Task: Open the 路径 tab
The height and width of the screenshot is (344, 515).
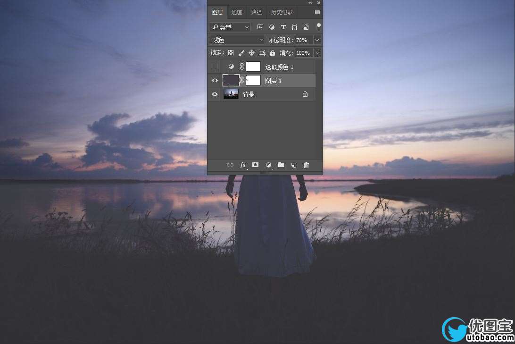Action: [x=256, y=12]
